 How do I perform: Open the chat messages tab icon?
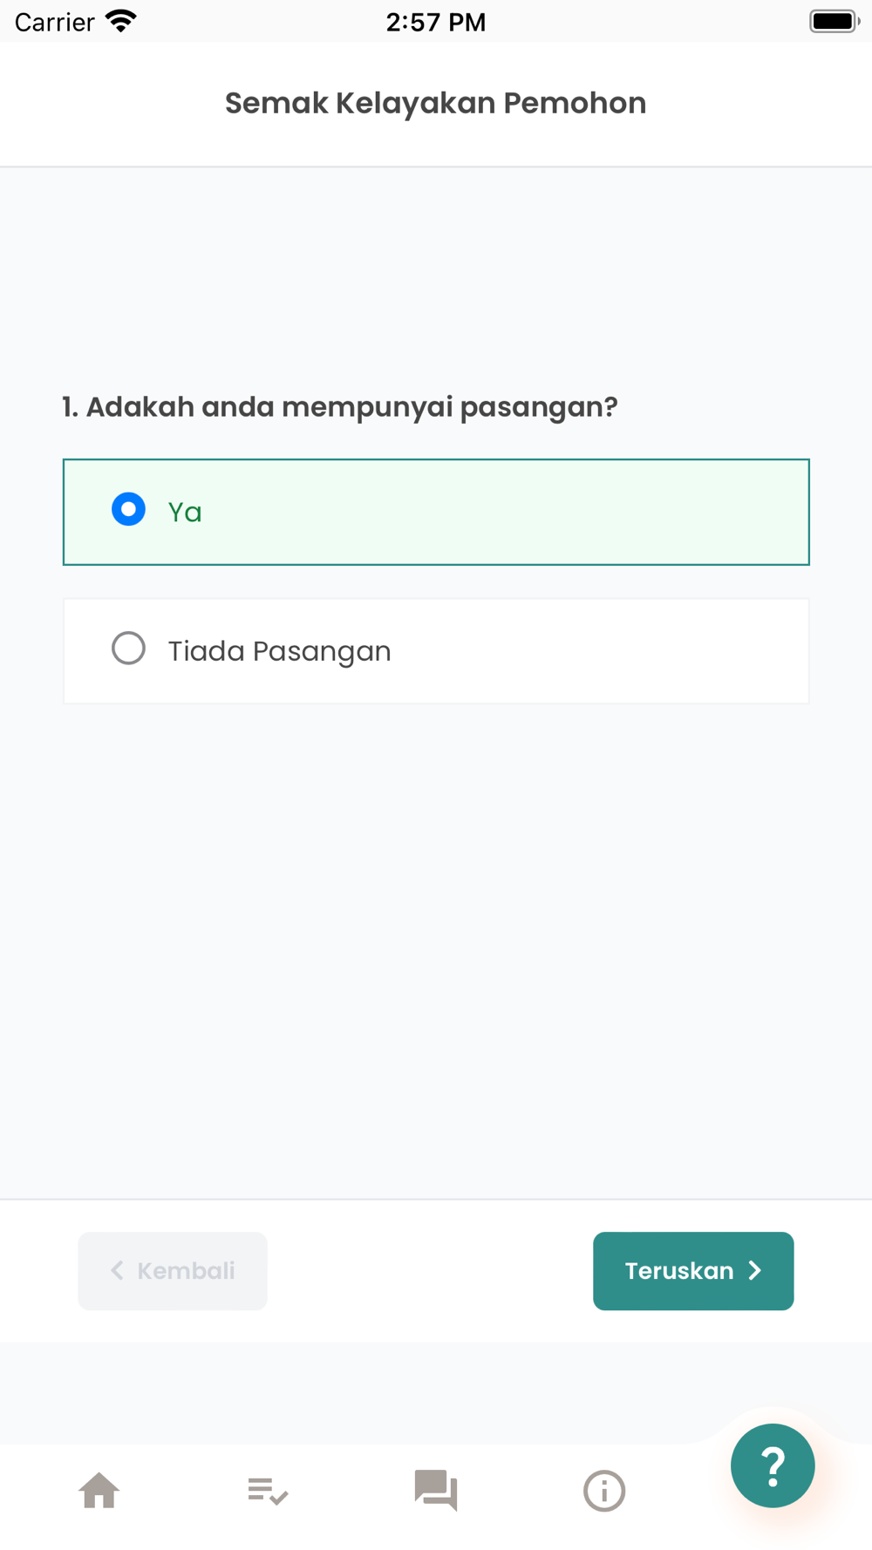(436, 1490)
